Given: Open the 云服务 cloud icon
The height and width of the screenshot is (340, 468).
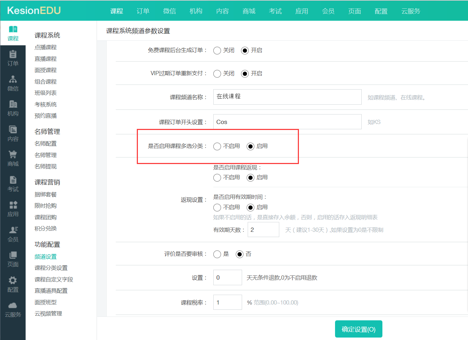Looking at the screenshot, I should click(x=13, y=306).
